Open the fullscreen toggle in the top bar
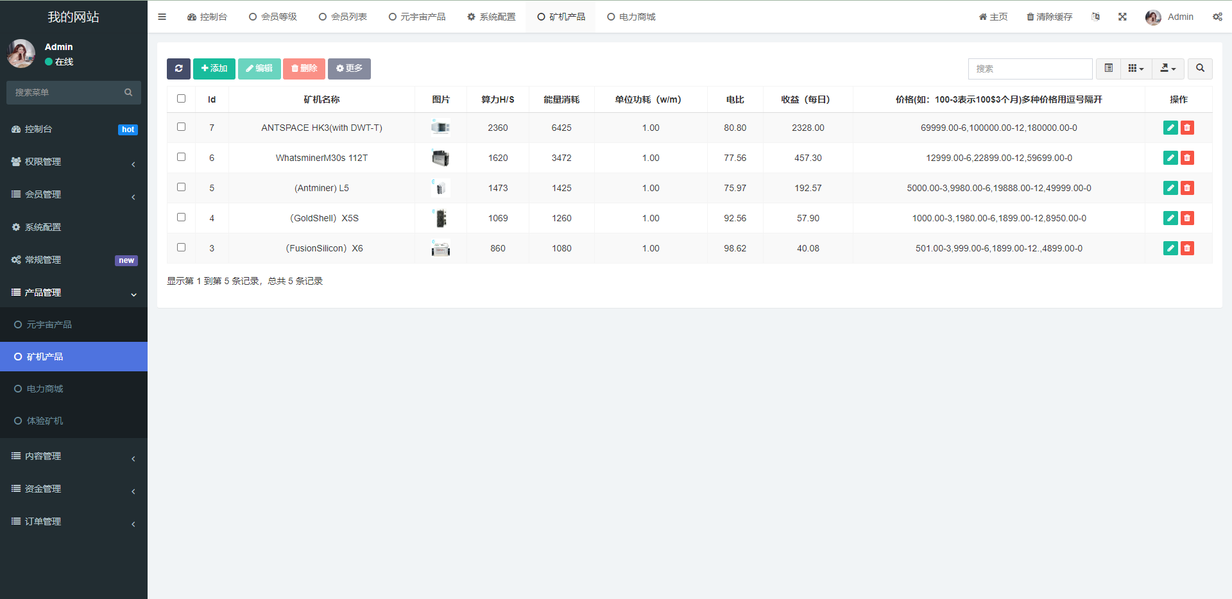 pos(1122,17)
